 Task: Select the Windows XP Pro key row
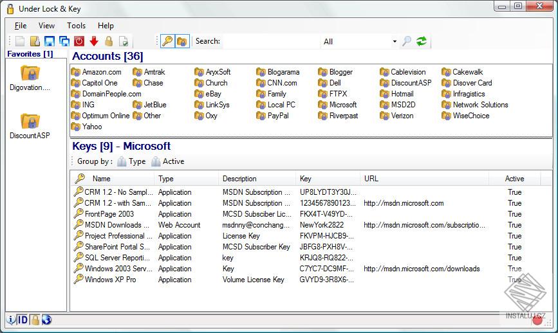coord(306,280)
